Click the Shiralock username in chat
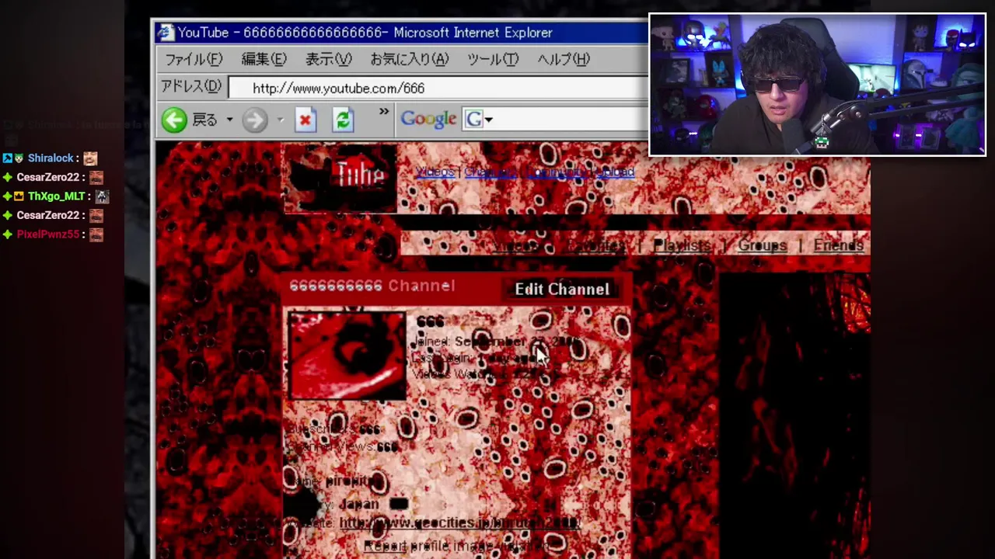 (51, 158)
